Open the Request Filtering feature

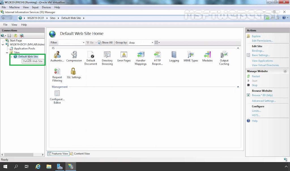(x=57, y=75)
